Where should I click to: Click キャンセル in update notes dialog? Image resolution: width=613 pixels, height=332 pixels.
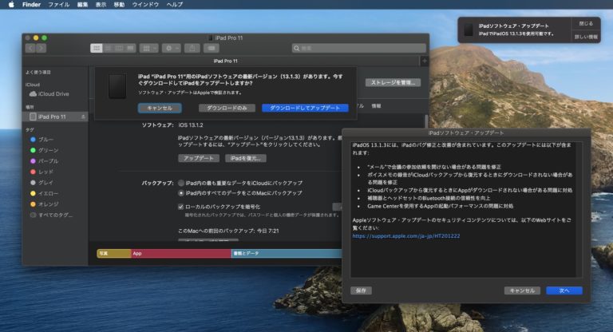(522, 290)
